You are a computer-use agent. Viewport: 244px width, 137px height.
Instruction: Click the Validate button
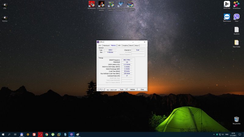coord(132,90)
